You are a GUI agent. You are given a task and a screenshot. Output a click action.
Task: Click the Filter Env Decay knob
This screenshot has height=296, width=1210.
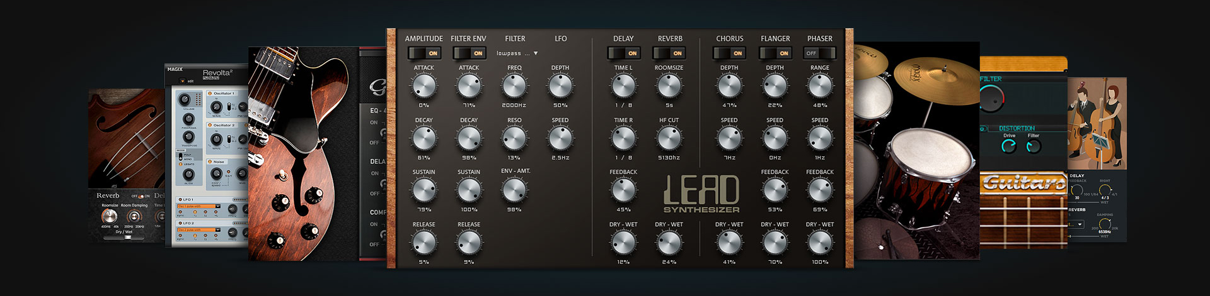(x=469, y=138)
